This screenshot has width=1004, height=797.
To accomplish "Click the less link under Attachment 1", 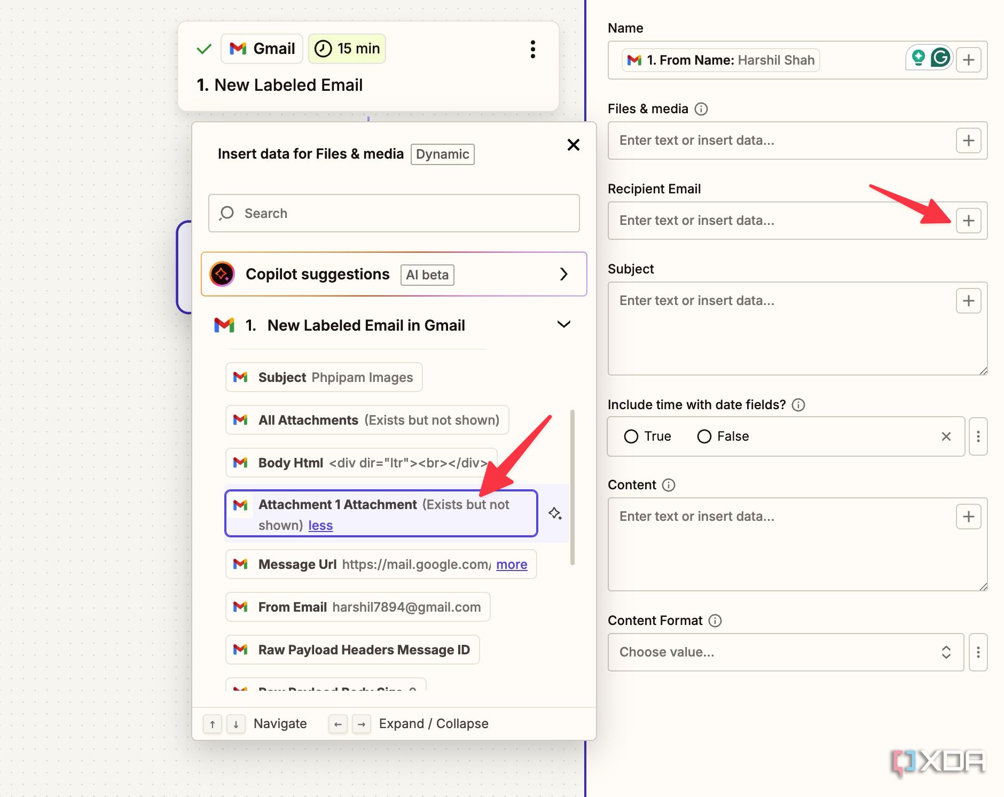I will 320,526.
